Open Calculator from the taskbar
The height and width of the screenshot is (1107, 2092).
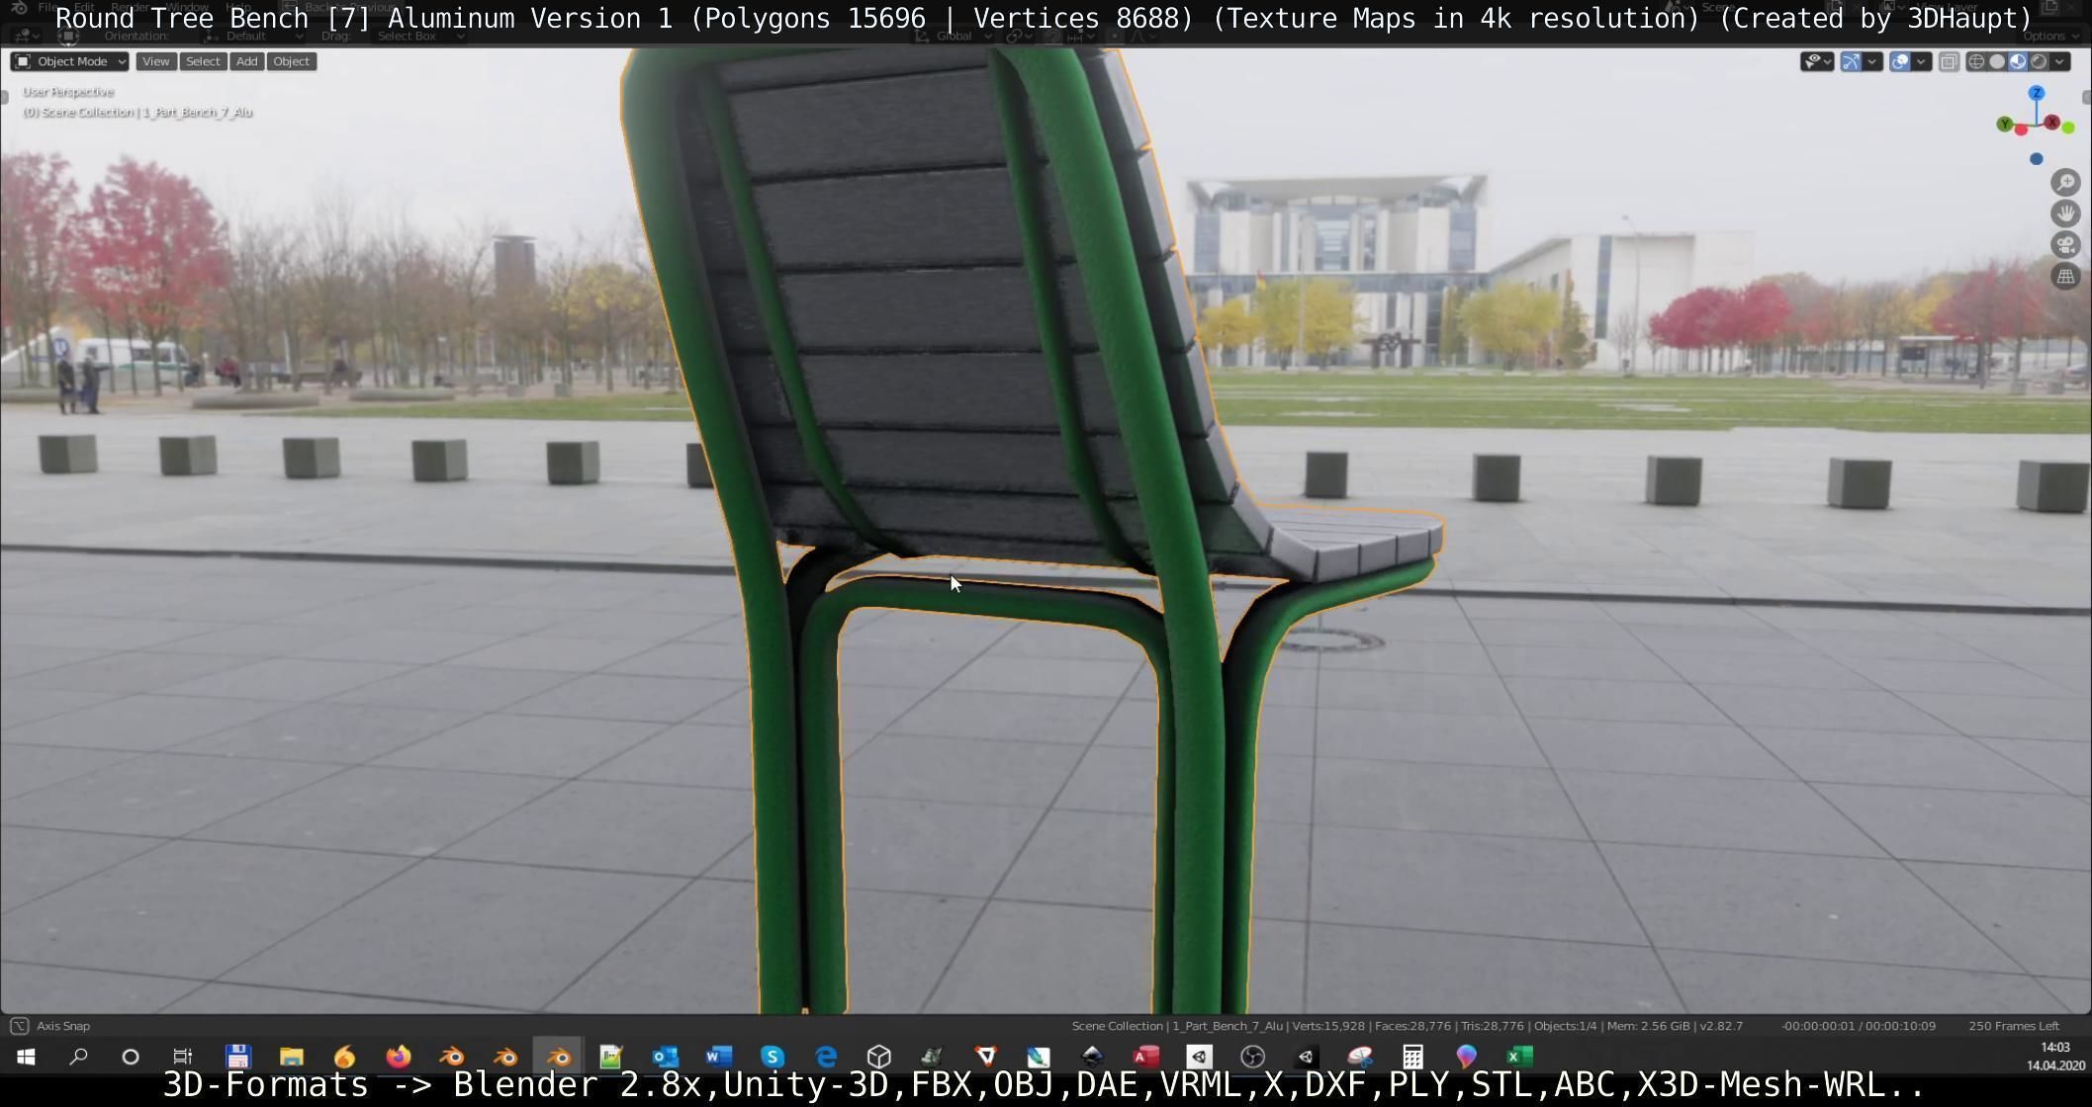pyautogui.click(x=1412, y=1057)
